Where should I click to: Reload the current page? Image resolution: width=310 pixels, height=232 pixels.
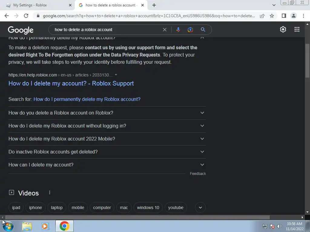(x=26, y=16)
